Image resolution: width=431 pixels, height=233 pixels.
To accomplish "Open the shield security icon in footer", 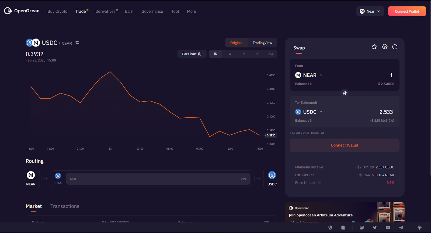I will [x=330, y=228].
